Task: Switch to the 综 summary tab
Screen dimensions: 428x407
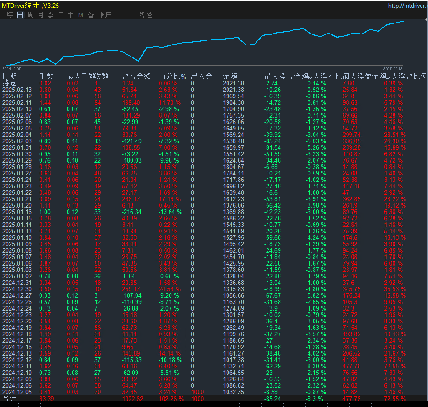Action: point(10,15)
